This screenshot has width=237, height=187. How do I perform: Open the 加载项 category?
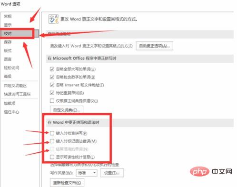point(10,103)
